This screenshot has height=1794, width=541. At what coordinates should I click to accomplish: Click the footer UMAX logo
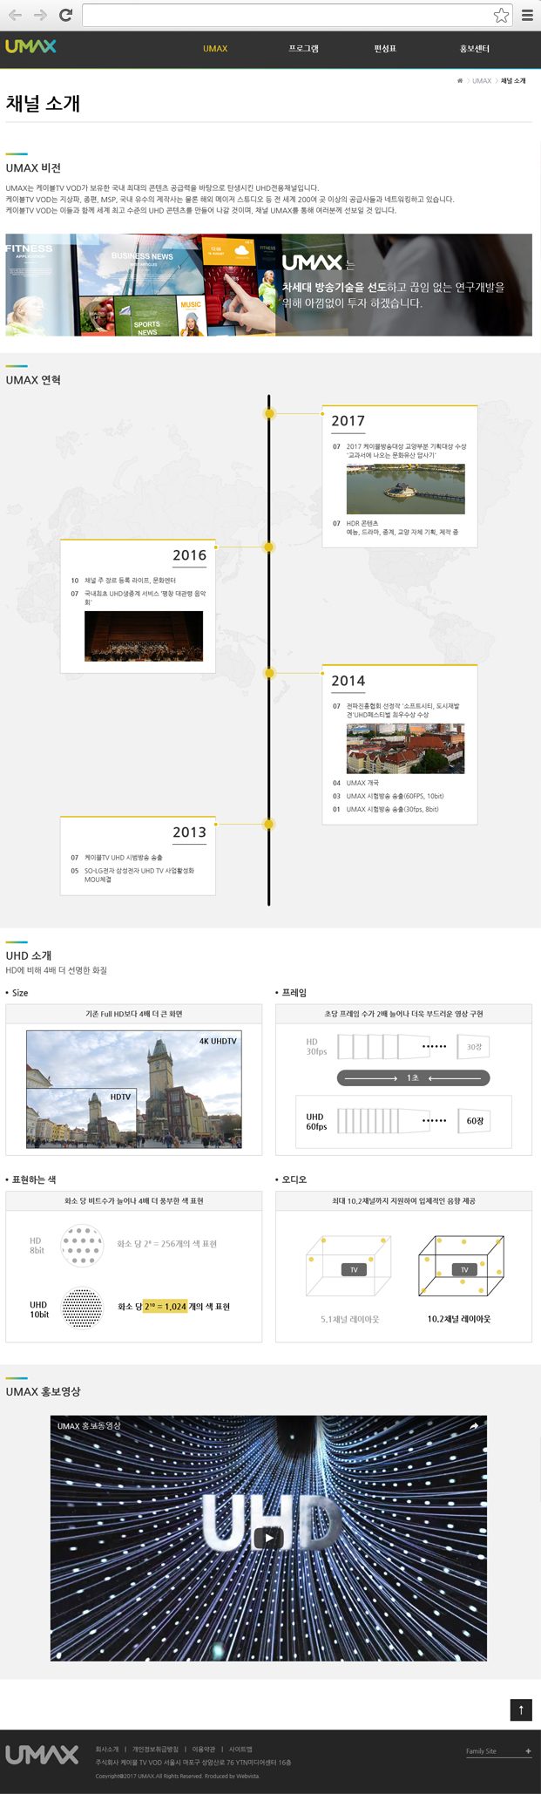coord(42,1755)
